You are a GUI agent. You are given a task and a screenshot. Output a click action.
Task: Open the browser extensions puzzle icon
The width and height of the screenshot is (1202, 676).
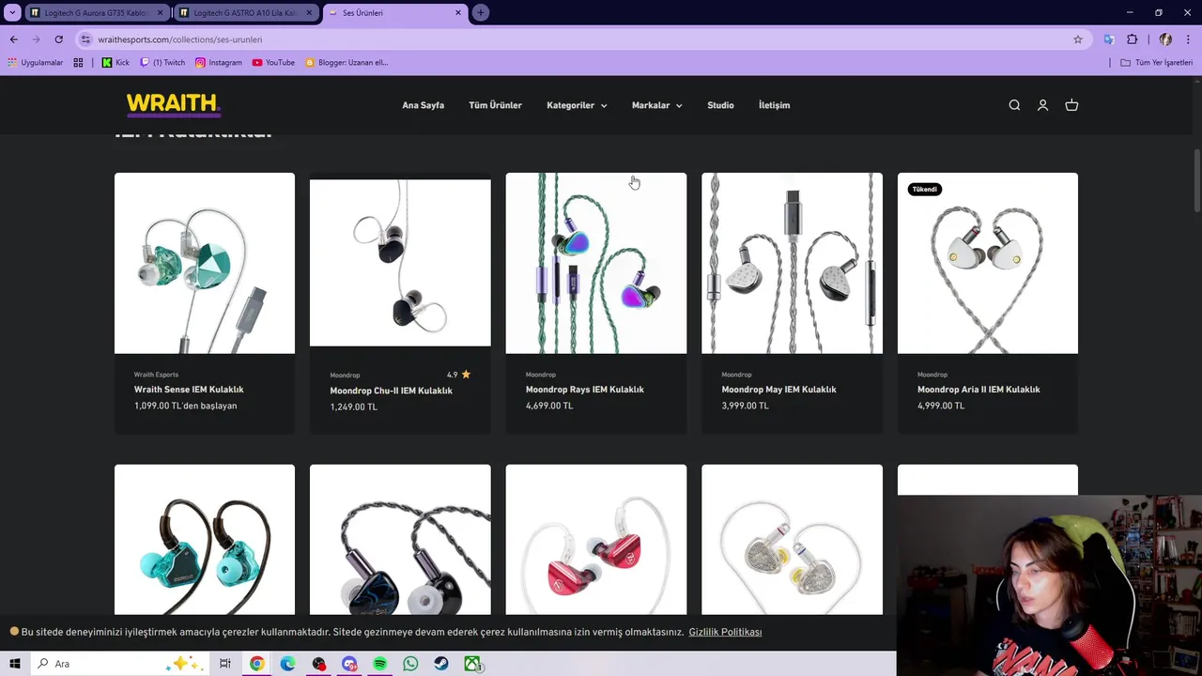[1132, 39]
